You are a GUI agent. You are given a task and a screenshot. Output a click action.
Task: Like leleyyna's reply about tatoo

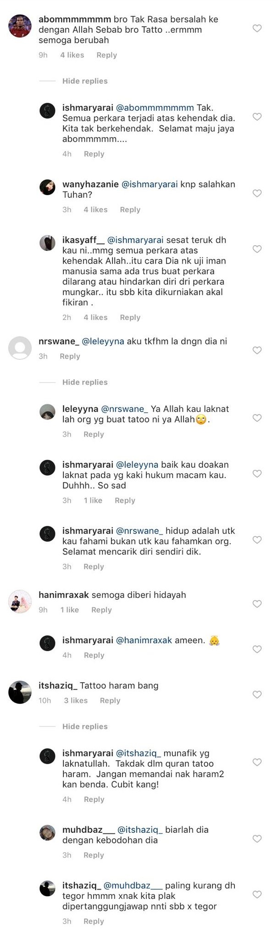[x=257, y=418]
